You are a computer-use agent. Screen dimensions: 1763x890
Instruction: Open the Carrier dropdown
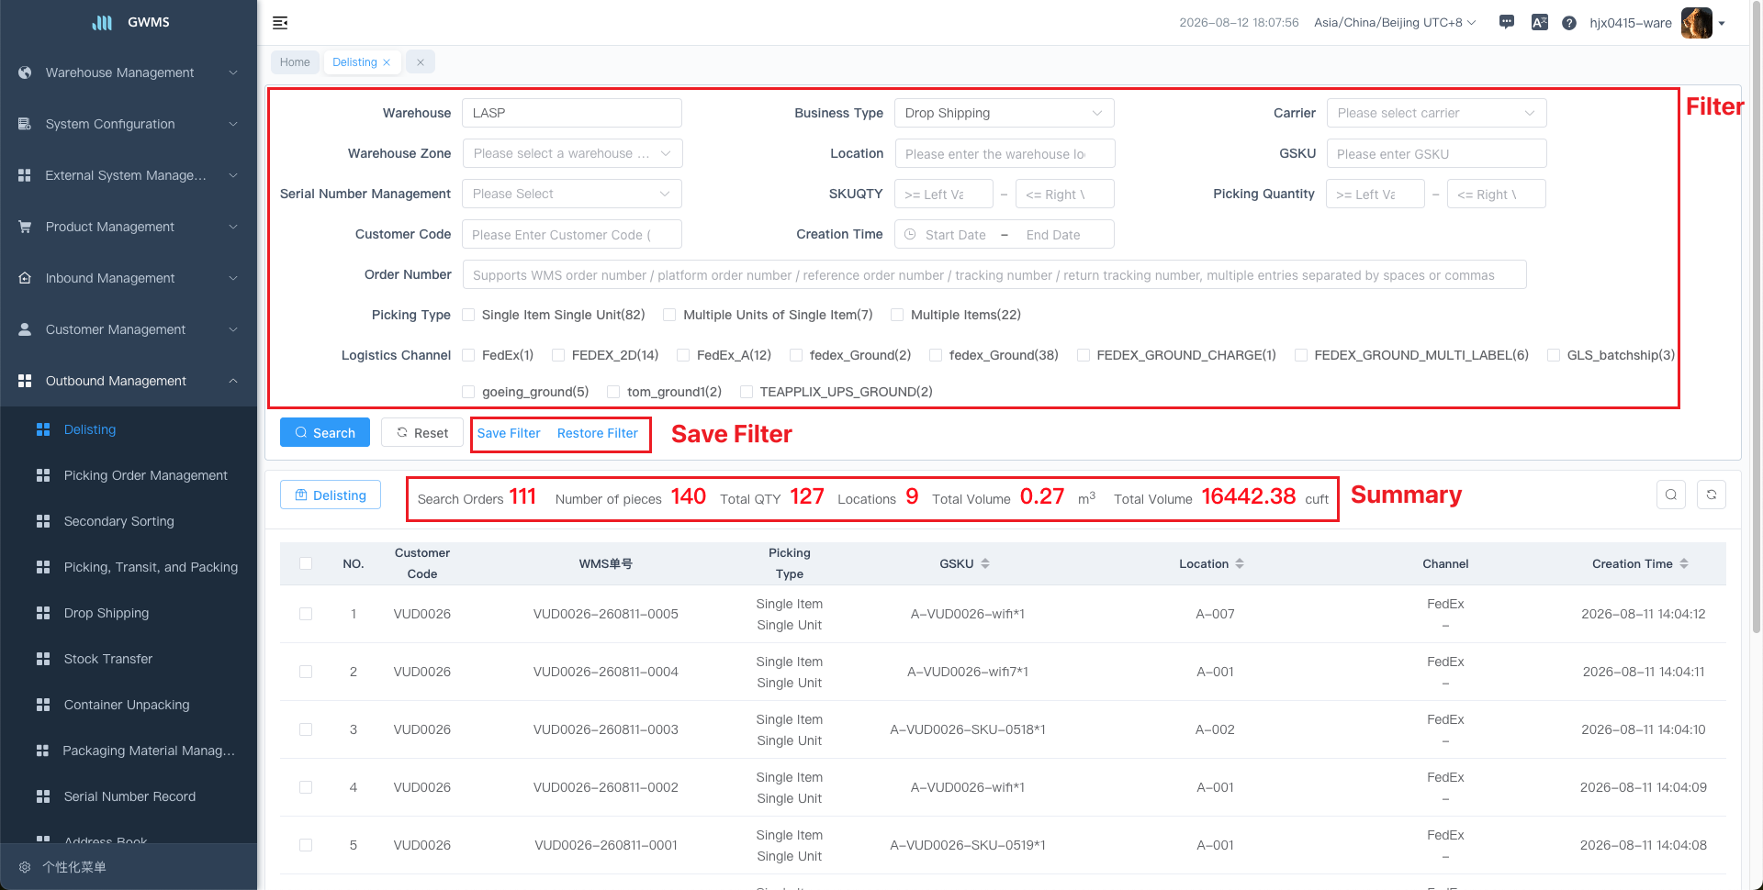(1436, 113)
